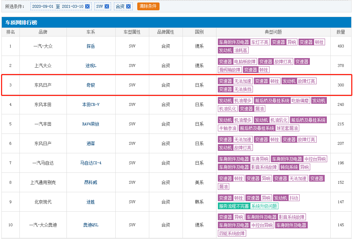
Task: Open the 途胜 car series link
Action: (x=91, y=202)
